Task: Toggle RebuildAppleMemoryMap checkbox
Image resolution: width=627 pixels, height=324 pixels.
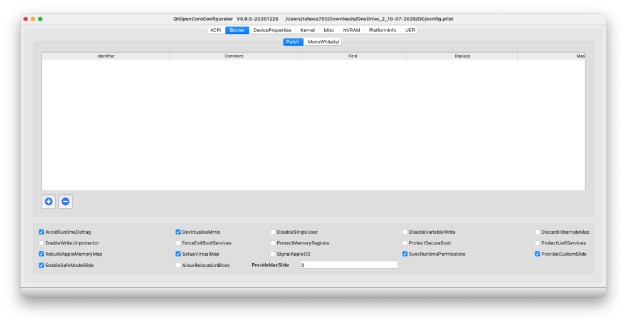Action: pyautogui.click(x=41, y=254)
